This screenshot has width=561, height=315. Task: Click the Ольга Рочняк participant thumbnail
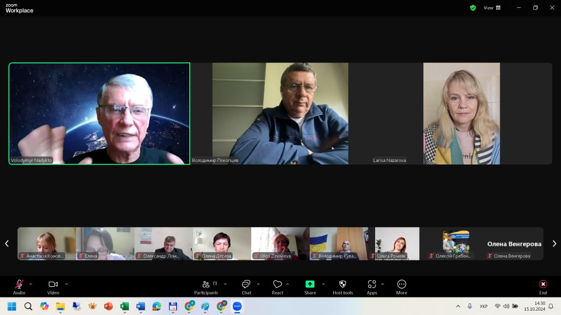(397, 244)
